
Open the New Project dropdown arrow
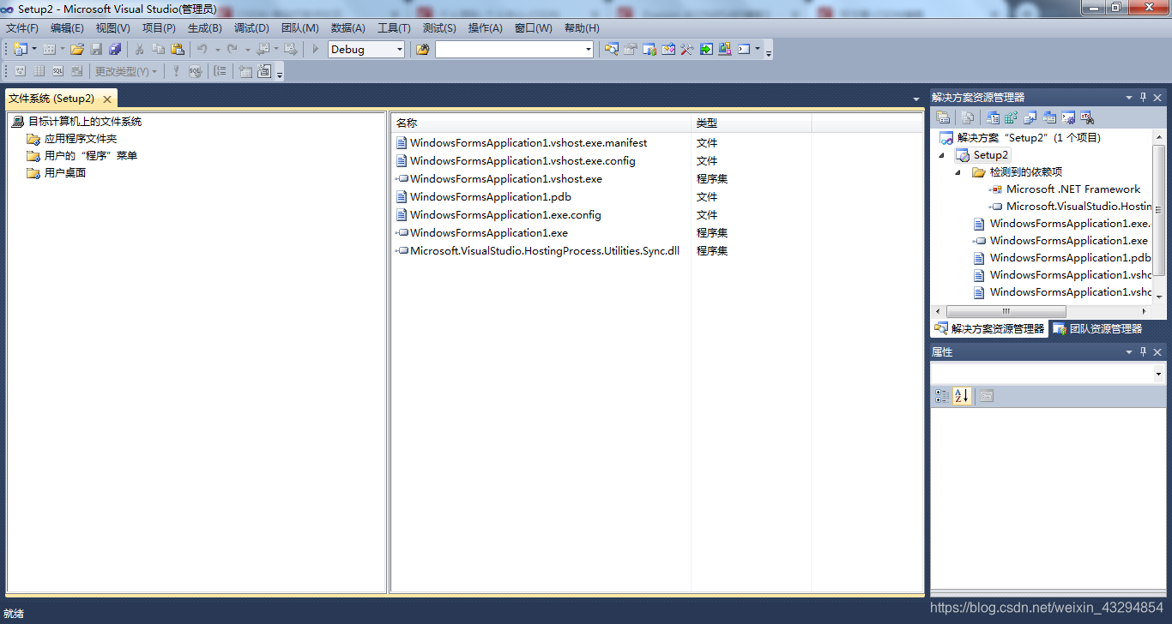click(x=34, y=49)
